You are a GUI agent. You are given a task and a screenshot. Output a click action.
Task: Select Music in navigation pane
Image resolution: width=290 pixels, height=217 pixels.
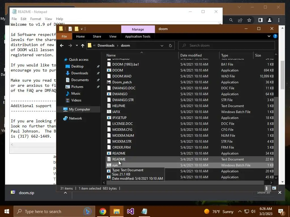point(76,93)
